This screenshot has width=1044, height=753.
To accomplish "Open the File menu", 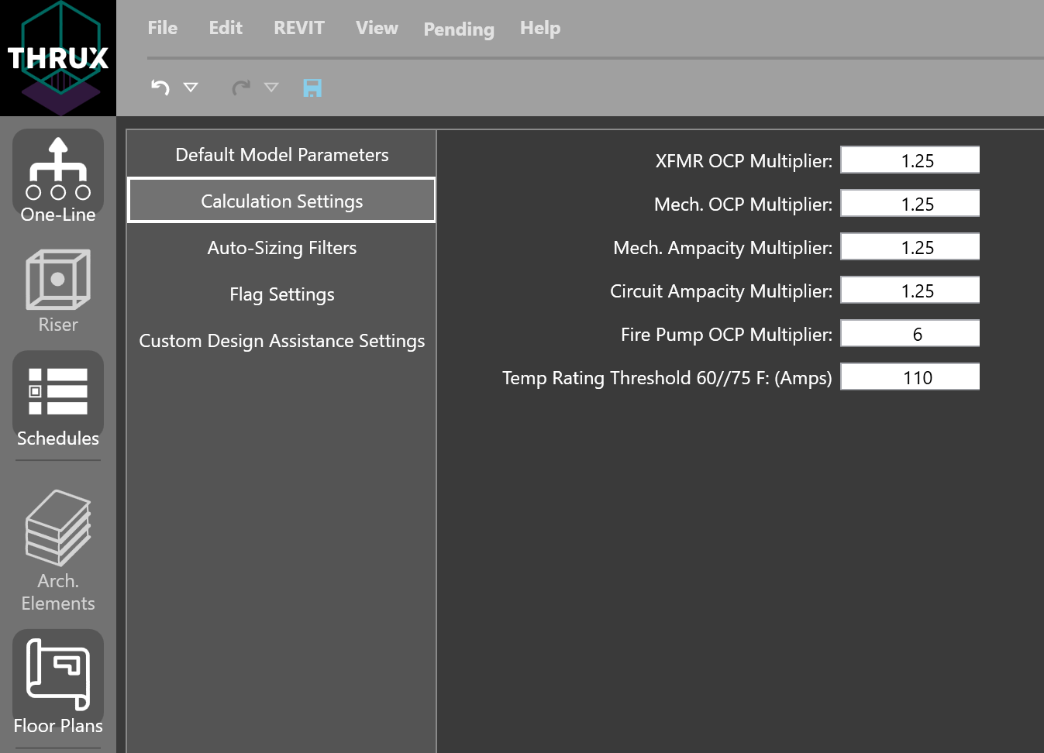I will [x=162, y=28].
